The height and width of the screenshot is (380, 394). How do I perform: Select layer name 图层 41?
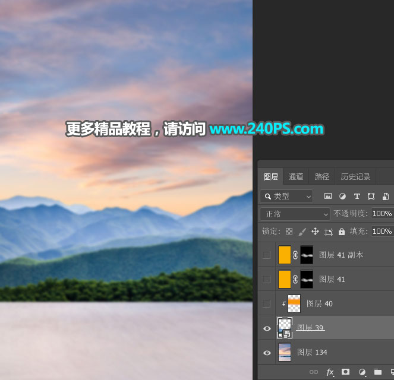[332, 279]
